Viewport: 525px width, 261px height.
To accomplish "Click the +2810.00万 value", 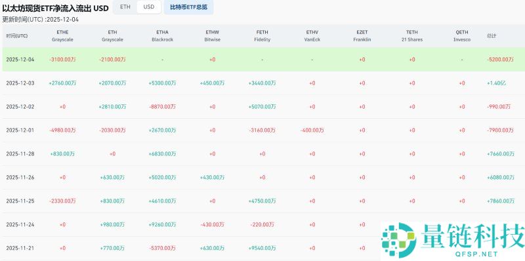I will pyautogui.click(x=112, y=107).
